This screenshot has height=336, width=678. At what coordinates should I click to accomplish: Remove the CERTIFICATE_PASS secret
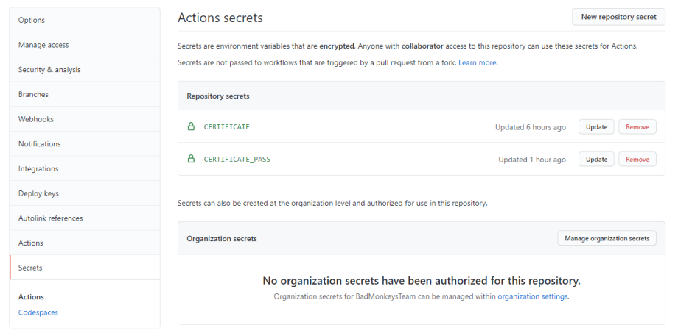click(x=637, y=159)
